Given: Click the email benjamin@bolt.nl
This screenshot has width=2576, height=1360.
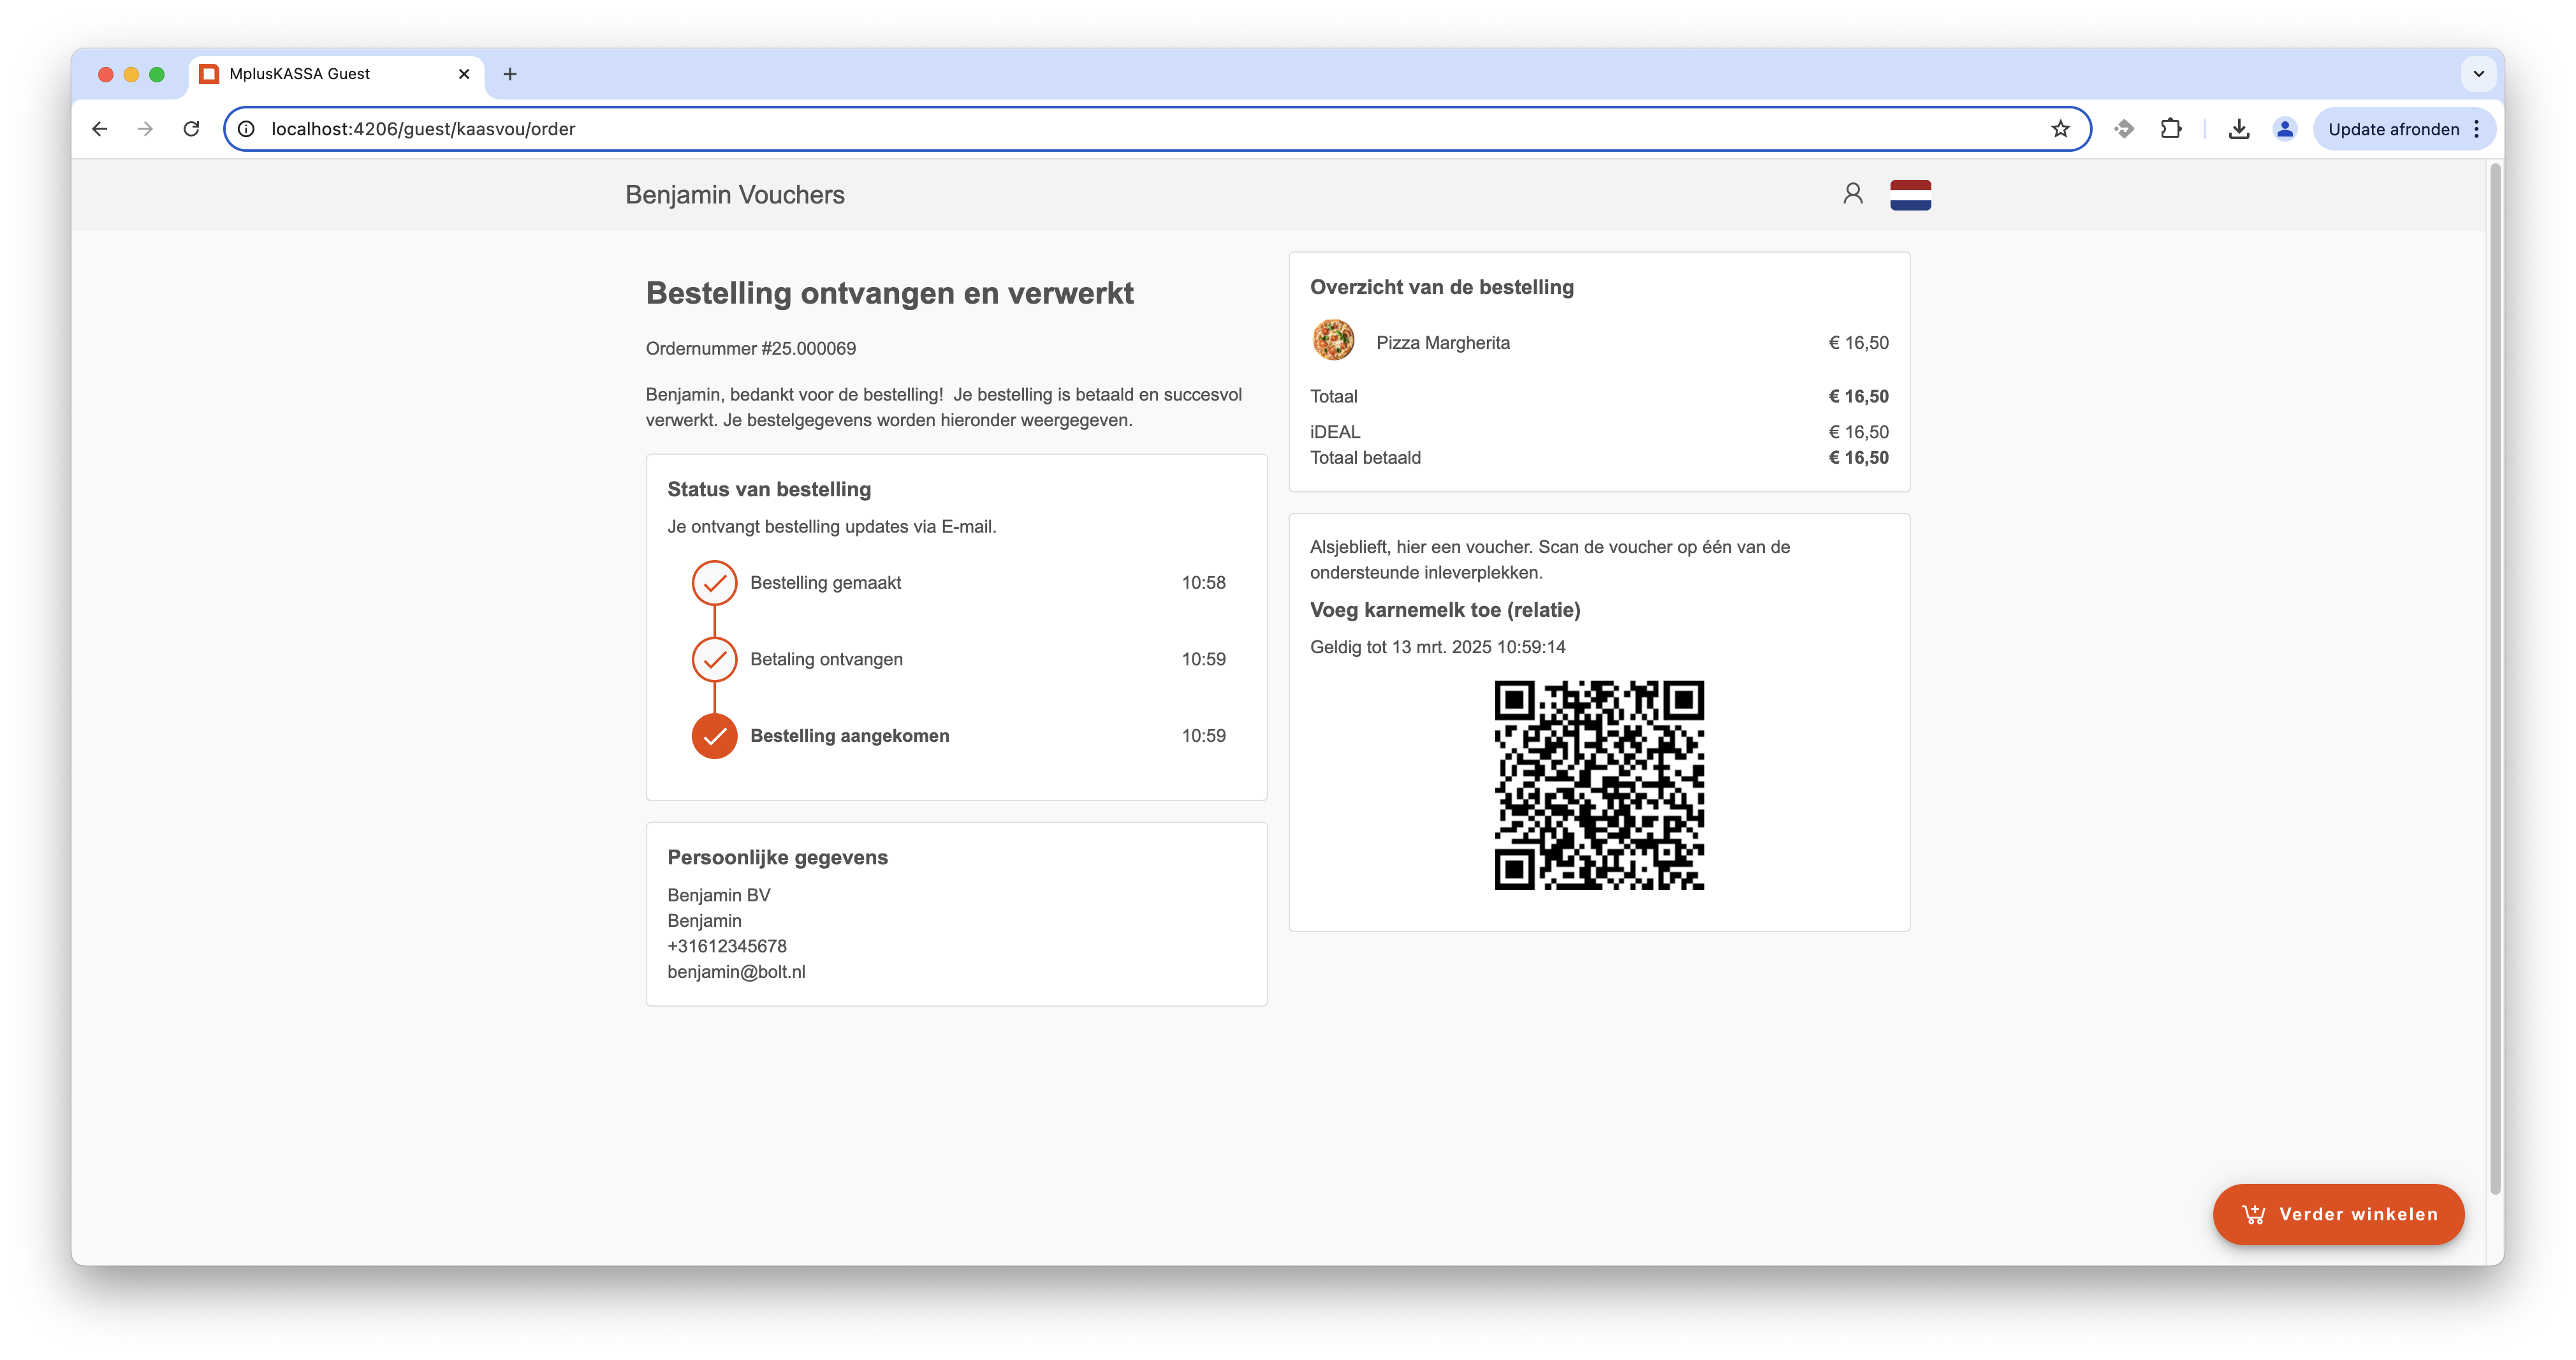Looking at the screenshot, I should pyautogui.click(x=736, y=972).
